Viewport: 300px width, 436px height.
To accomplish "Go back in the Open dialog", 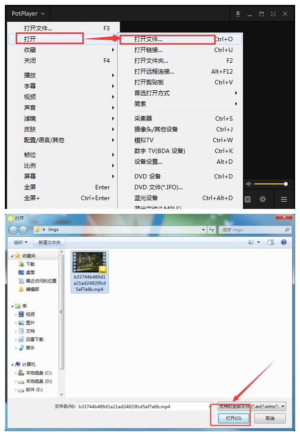I will point(13,230).
